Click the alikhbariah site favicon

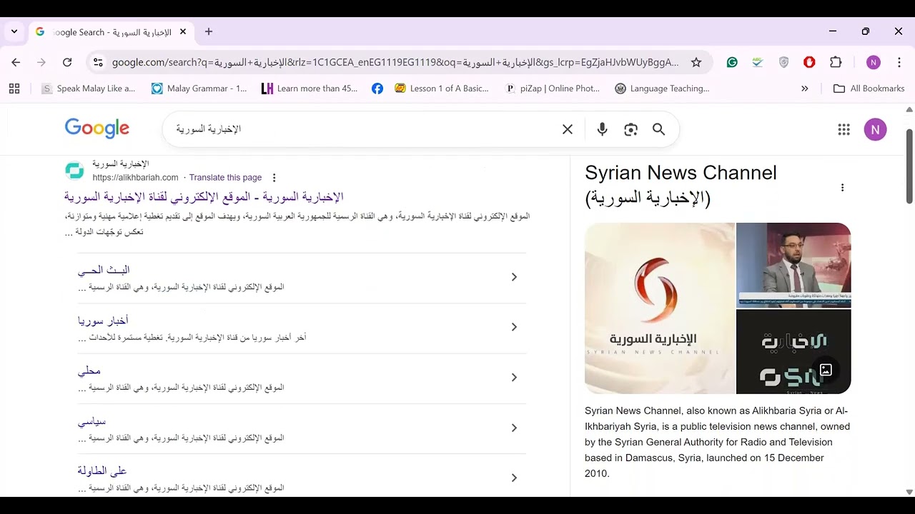[x=74, y=171]
